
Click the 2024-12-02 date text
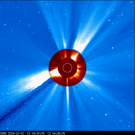coord(16,133)
